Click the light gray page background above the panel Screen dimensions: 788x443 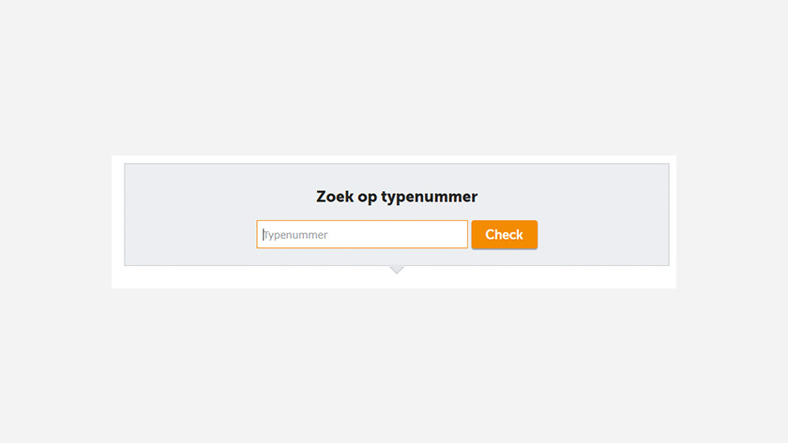tap(394, 75)
